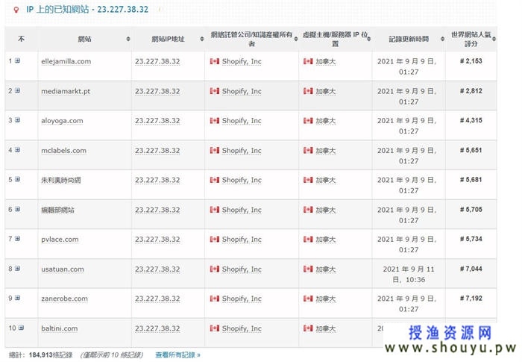Sort by 虛擬主機/服務器 IP 位置 column arrows
Image resolution: width=522 pixels, height=362 pixels.
(369, 39)
